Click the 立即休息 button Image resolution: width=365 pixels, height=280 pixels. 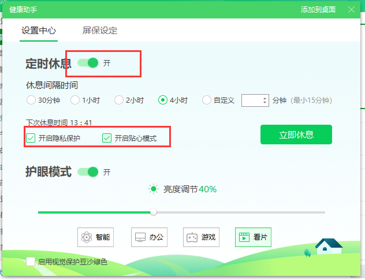[x=296, y=135]
